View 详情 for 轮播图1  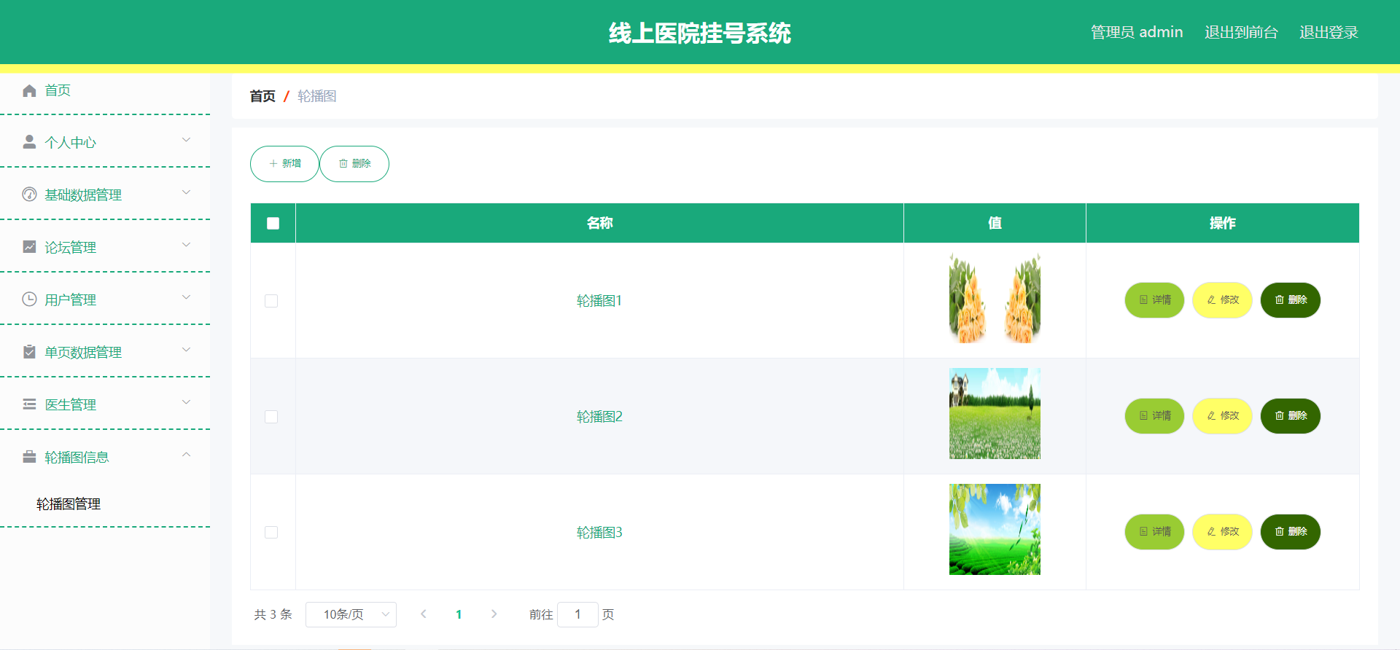tap(1154, 300)
